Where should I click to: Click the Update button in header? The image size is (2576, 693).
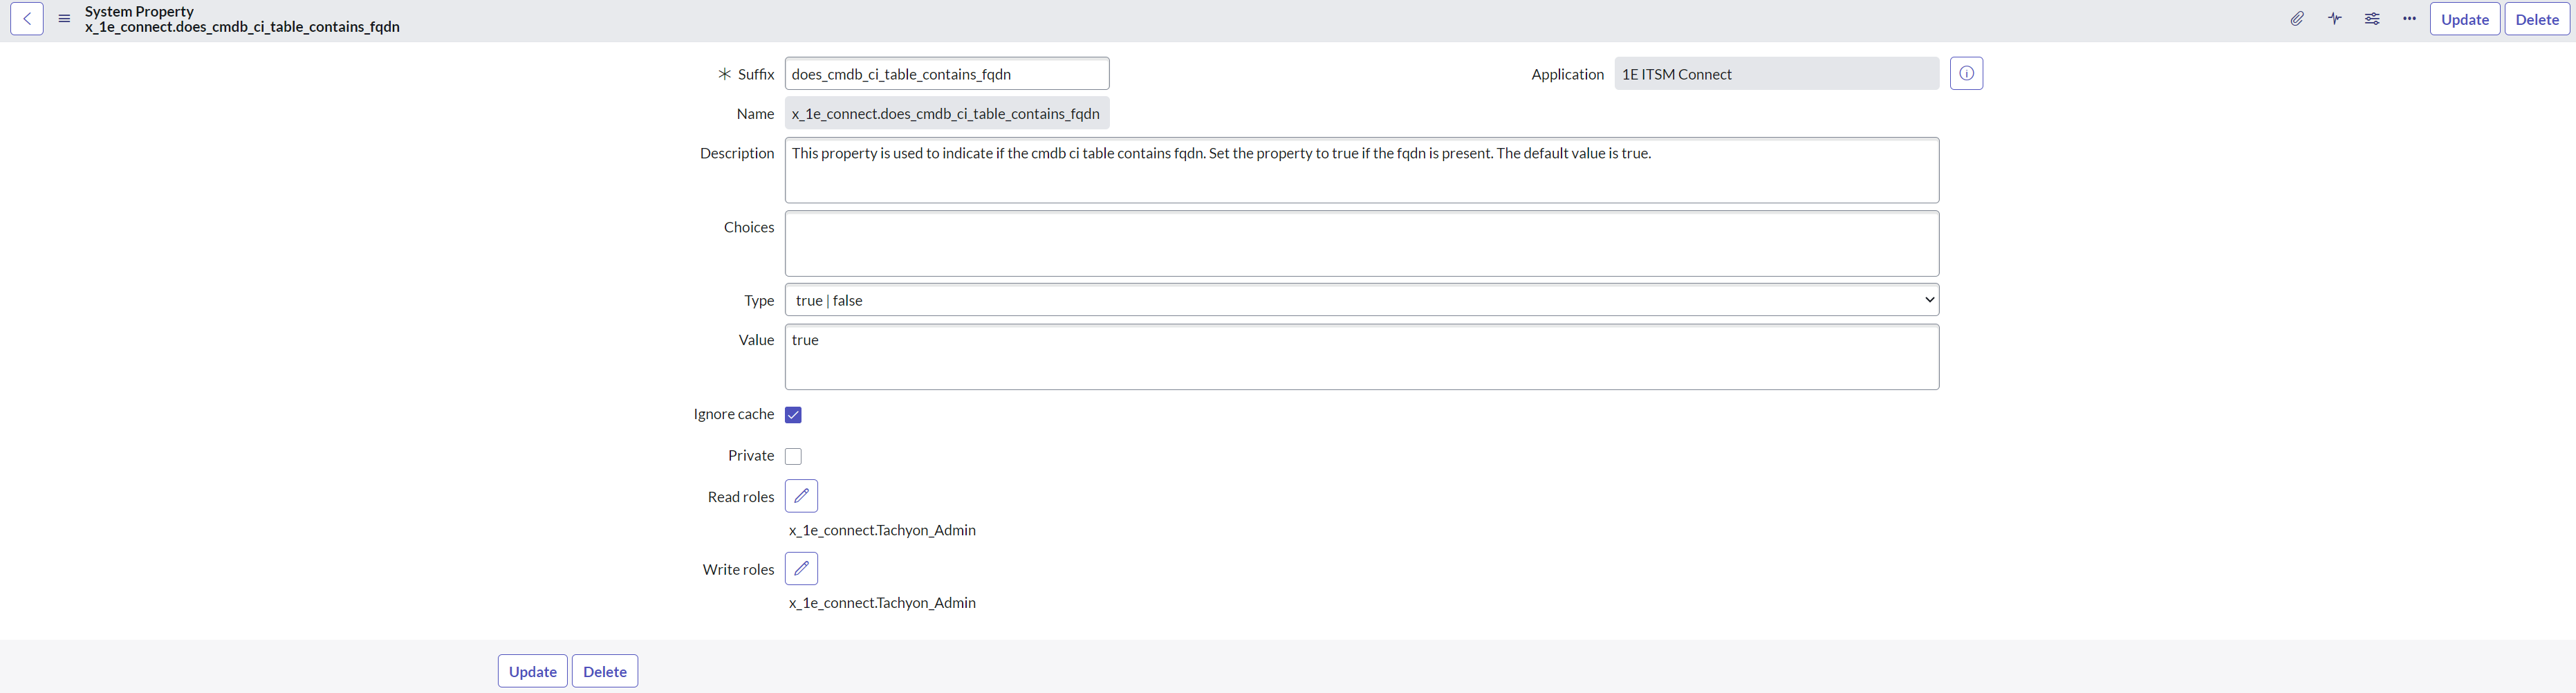click(x=2464, y=19)
